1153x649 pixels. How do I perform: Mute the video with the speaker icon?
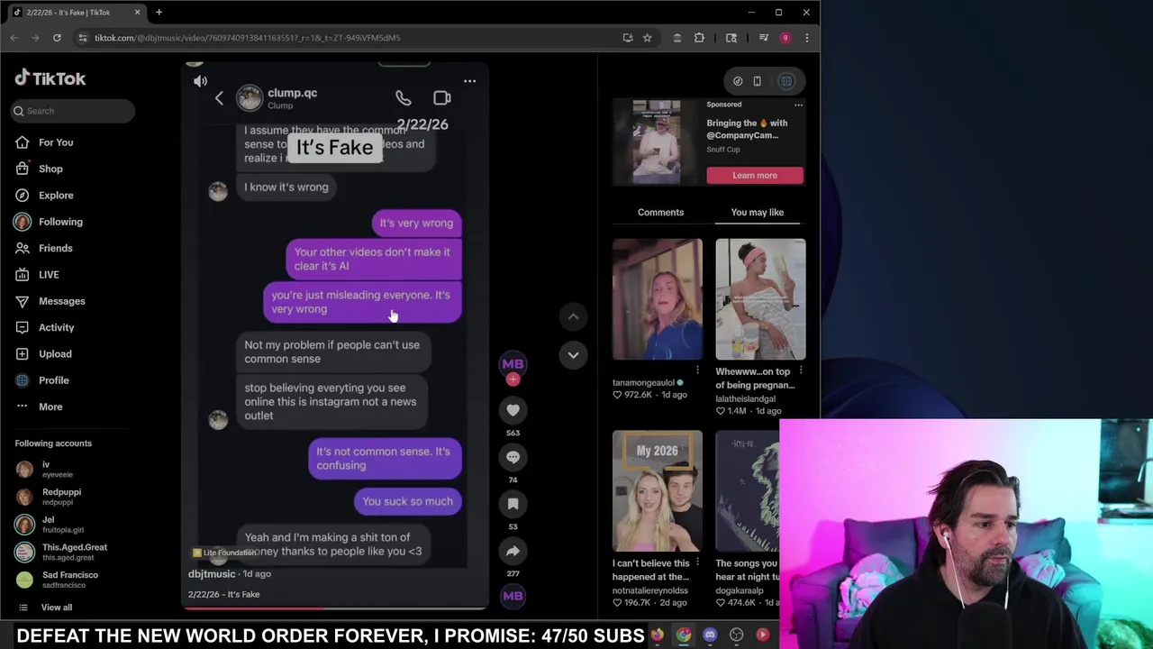[200, 81]
